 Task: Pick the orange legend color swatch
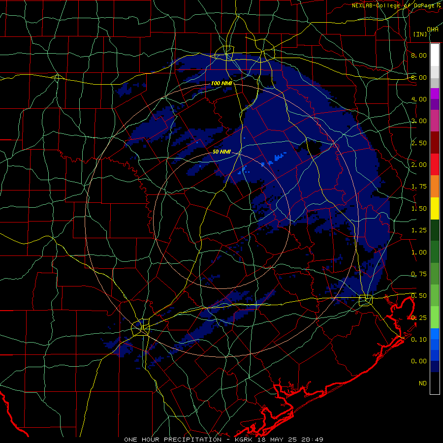point(435,187)
